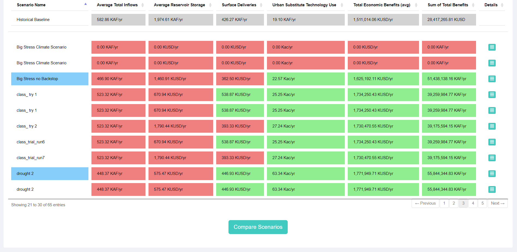Open details icon for last drought 2 row

click(x=492, y=189)
